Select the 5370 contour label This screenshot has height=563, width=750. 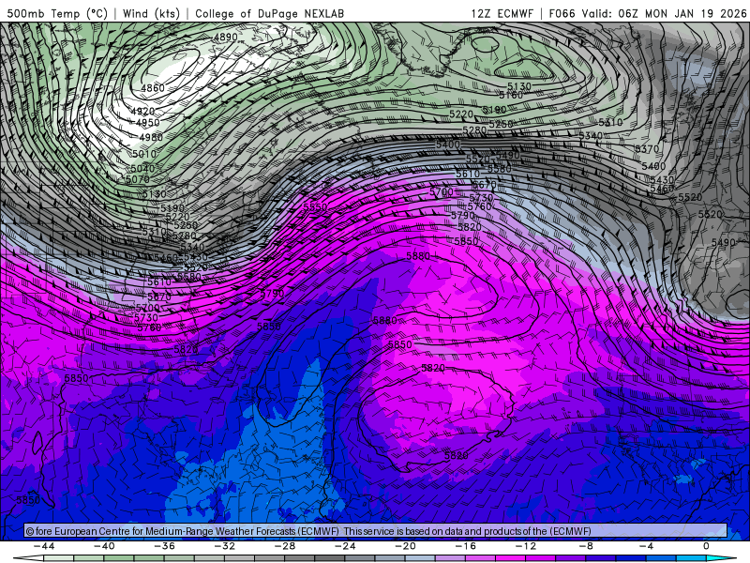pos(647,149)
